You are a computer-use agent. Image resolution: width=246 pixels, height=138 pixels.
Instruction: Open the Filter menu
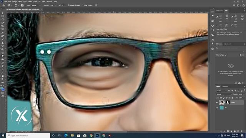point(35,2)
